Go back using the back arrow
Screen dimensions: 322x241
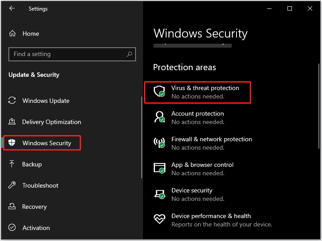12,8
